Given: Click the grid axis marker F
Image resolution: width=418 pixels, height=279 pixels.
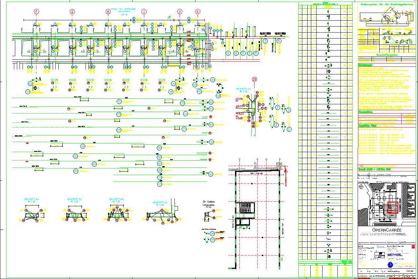Looking at the screenshot, I should tap(36, 12).
